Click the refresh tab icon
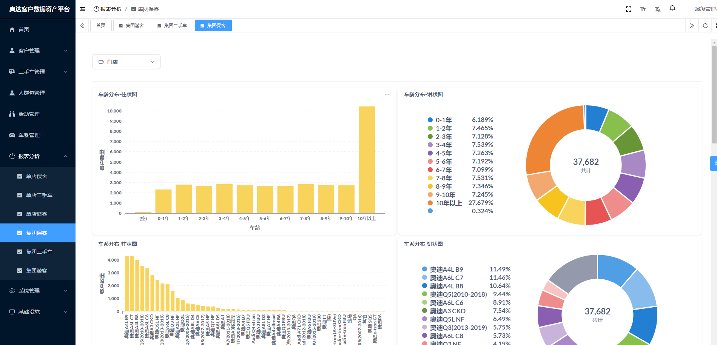Viewport: 717px width, 345px height. pyautogui.click(x=705, y=26)
